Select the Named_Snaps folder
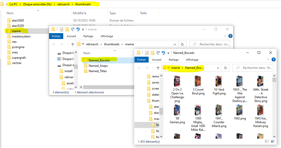Screen dimensions: 281x148 pyautogui.click(x=98, y=66)
